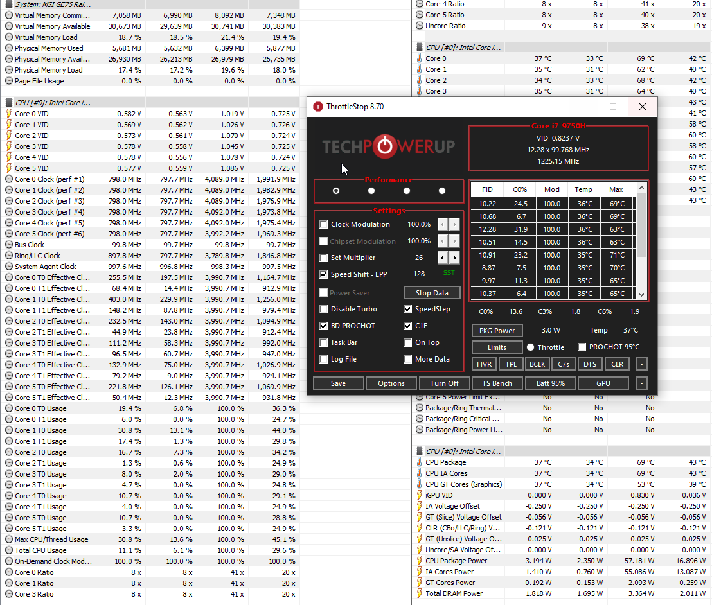Viewport: 712px width, 605px height.
Task: Enable the PROCHOT 95°C checkbox
Action: (582, 347)
